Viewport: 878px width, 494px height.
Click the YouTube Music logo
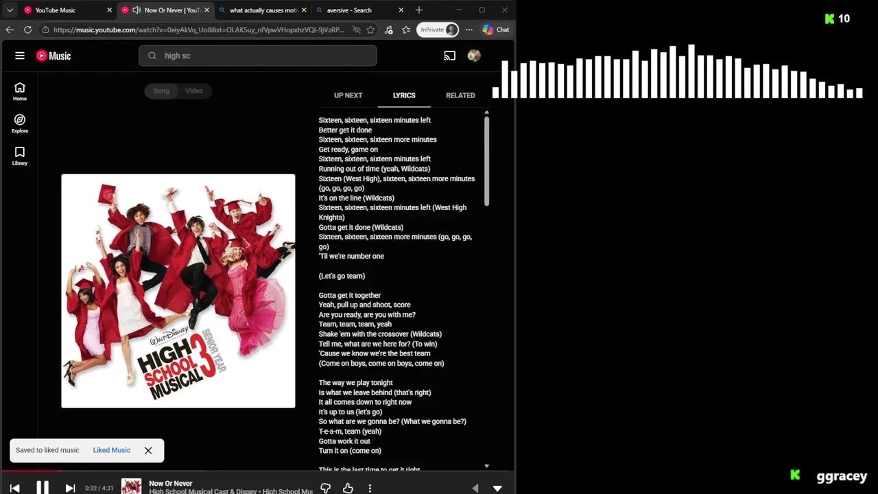click(54, 56)
